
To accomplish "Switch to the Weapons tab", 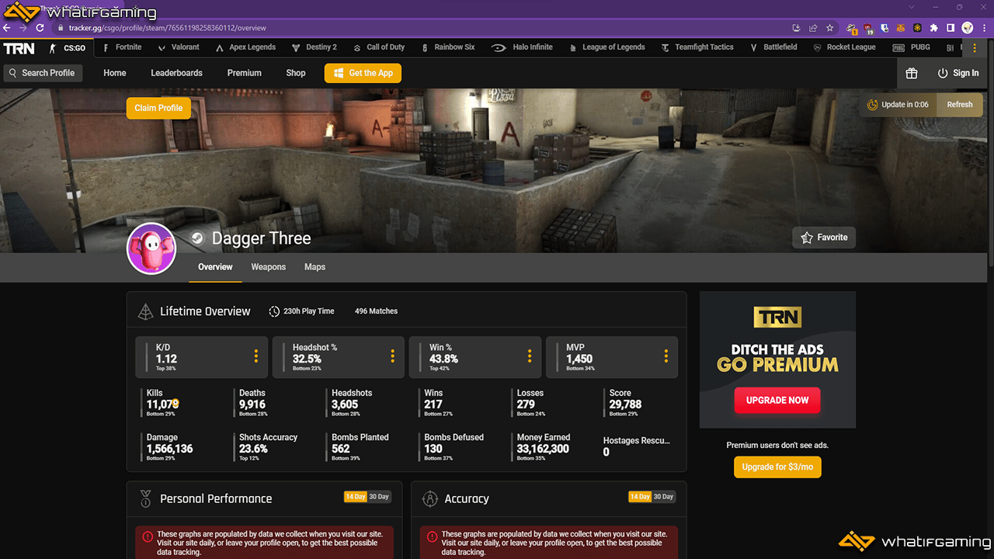I will 269,267.
